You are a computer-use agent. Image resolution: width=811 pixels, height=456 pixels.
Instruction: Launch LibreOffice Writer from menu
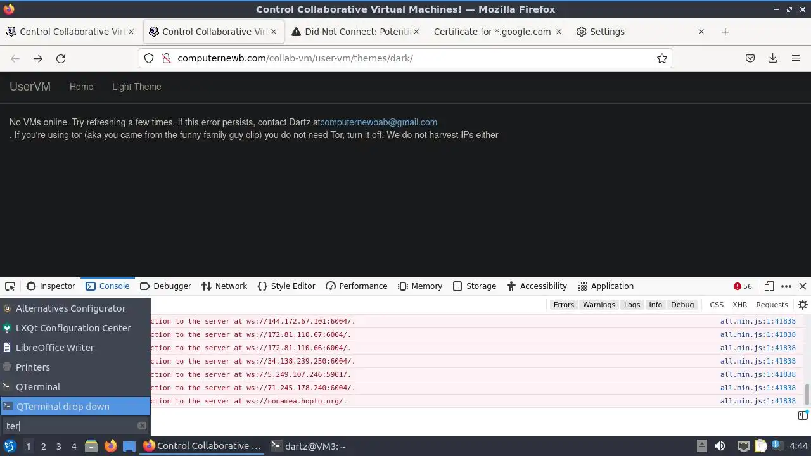(75, 348)
